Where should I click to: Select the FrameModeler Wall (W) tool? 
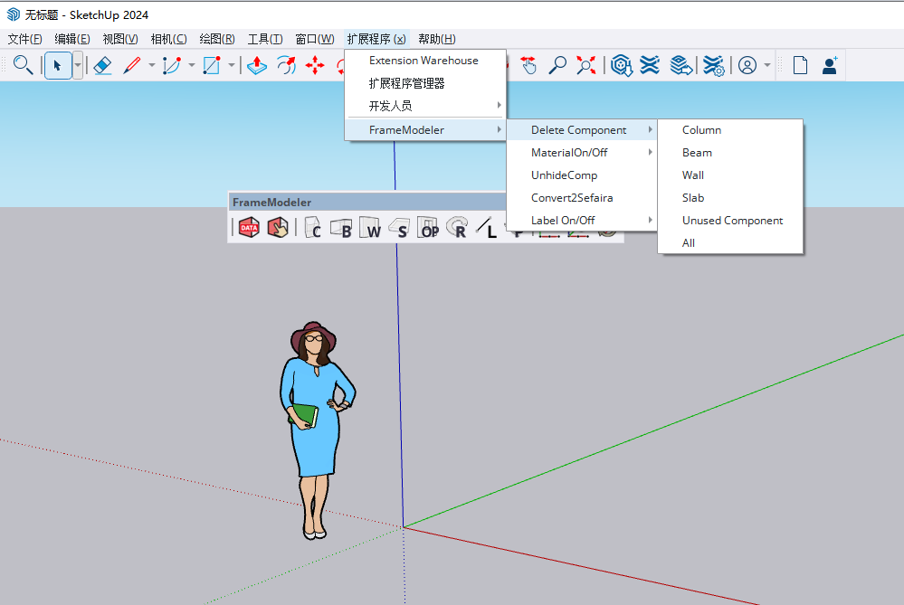pyautogui.click(x=371, y=229)
